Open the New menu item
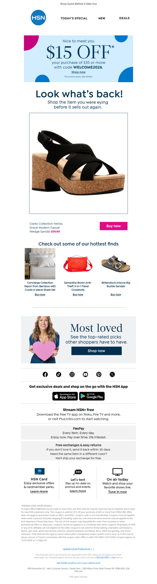The width and height of the screenshot is (157, 584). 102,18
